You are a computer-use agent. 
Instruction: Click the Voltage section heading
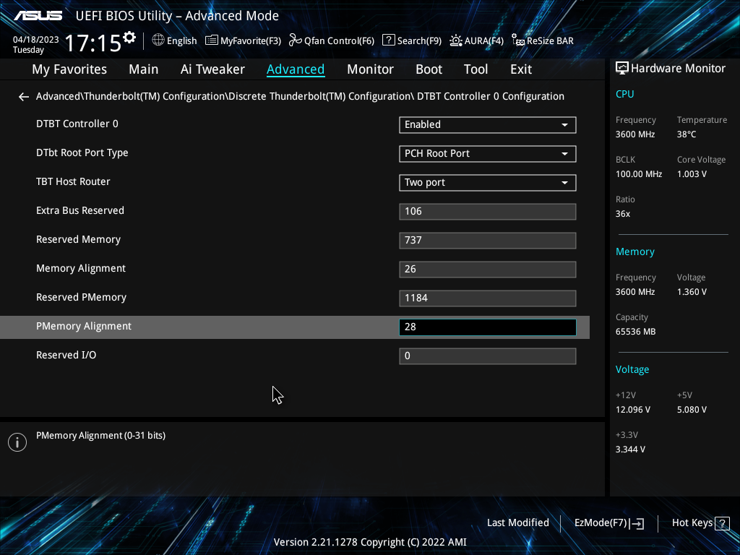[x=632, y=369]
